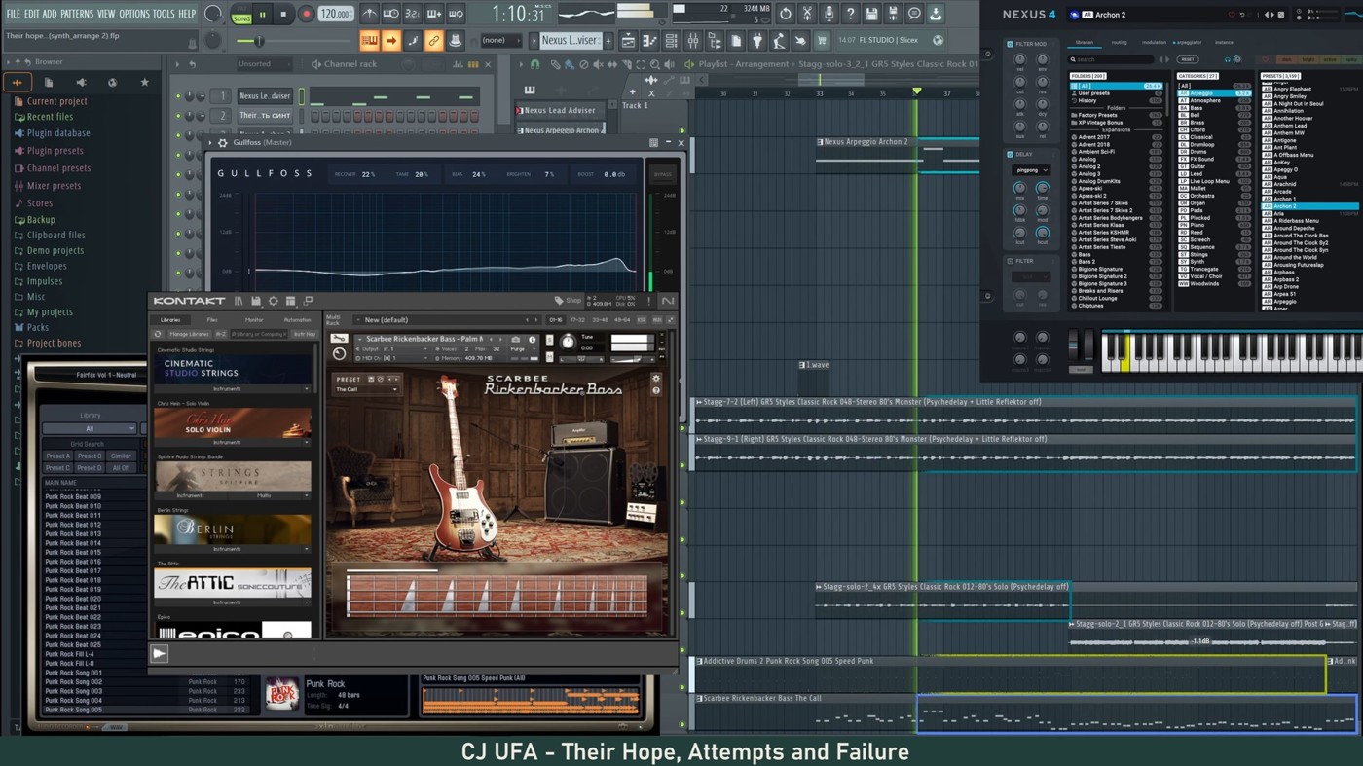Click the record button in the transport
Viewport: 1363px width, 766px height.
[306, 15]
